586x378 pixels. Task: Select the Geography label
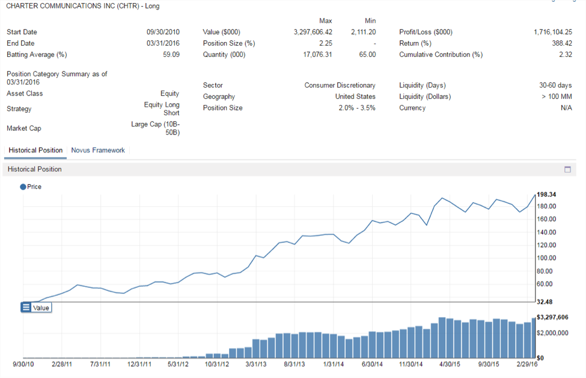coord(219,97)
